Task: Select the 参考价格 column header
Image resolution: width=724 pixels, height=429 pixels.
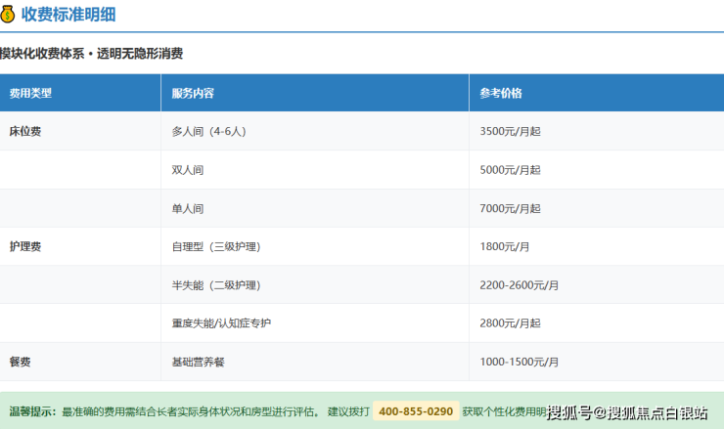Action: pyautogui.click(x=501, y=94)
